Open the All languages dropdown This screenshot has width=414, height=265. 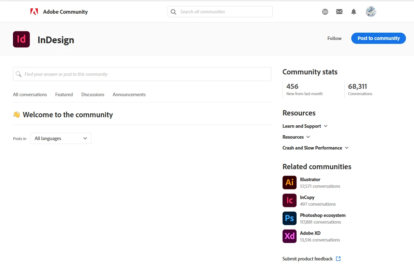tap(61, 138)
